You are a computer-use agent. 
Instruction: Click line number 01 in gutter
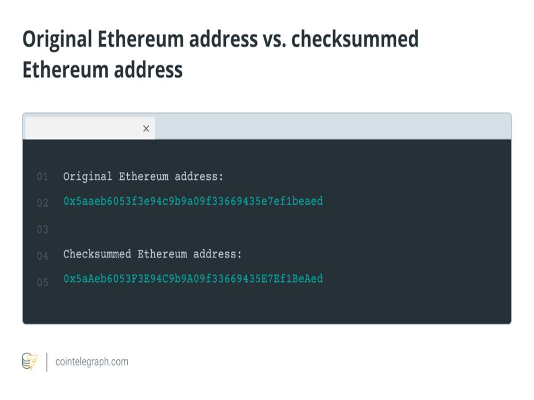[x=42, y=177]
